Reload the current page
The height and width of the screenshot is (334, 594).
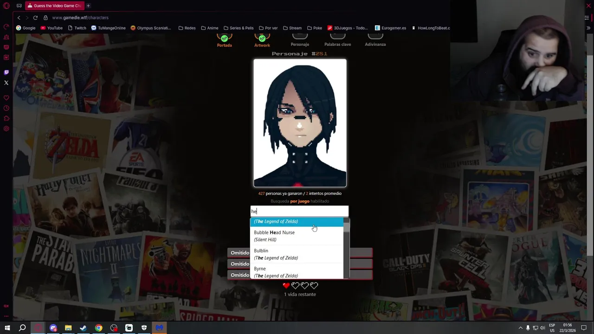35,18
